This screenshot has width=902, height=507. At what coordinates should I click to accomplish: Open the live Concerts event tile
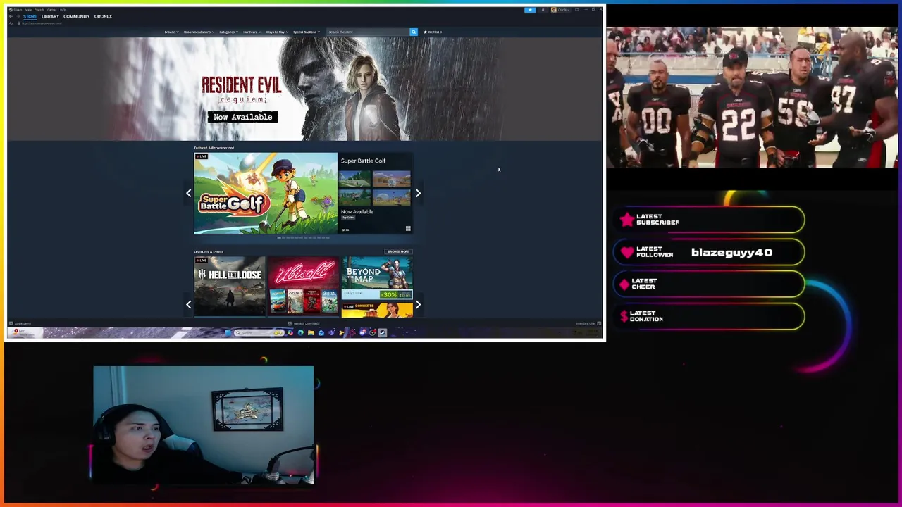coord(377,309)
